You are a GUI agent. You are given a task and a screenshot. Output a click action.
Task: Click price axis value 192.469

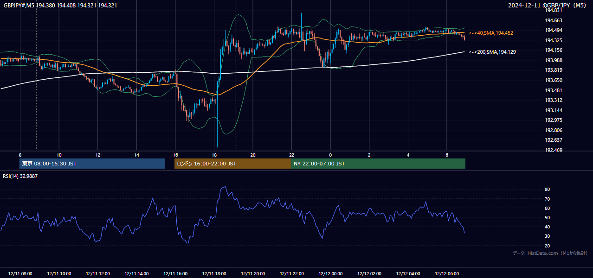(x=553, y=150)
